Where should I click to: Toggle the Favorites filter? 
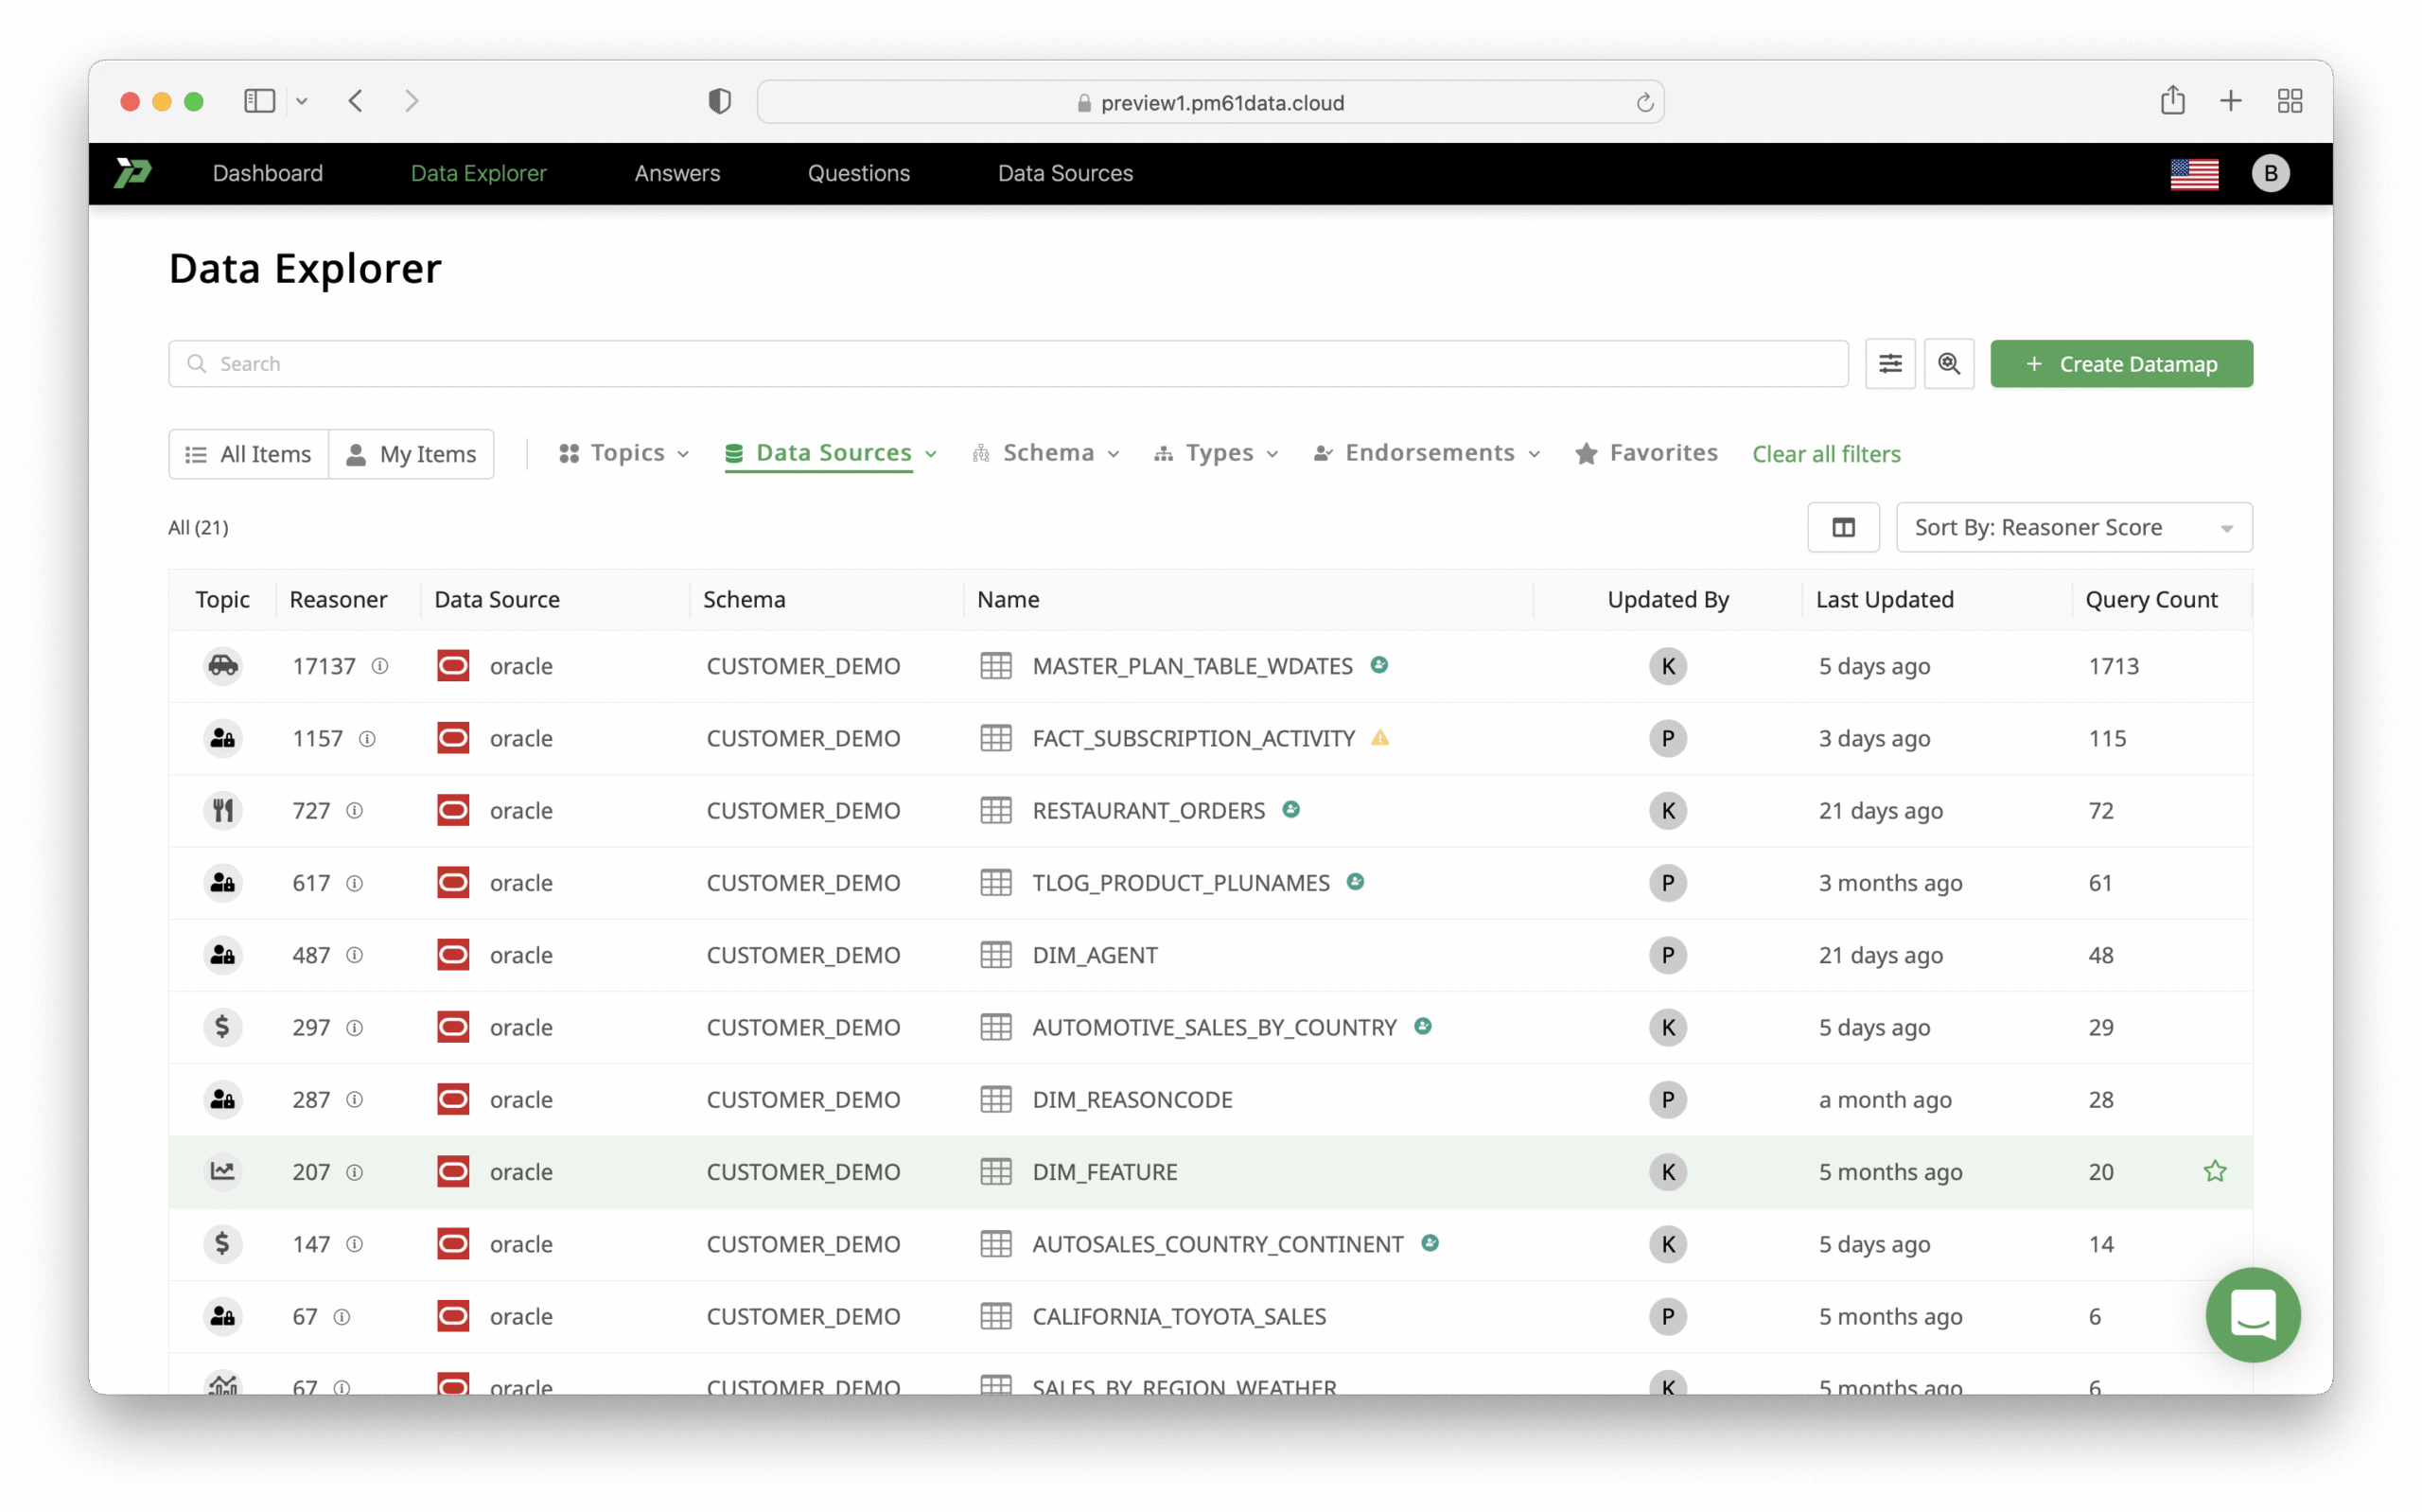(1645, 454)
